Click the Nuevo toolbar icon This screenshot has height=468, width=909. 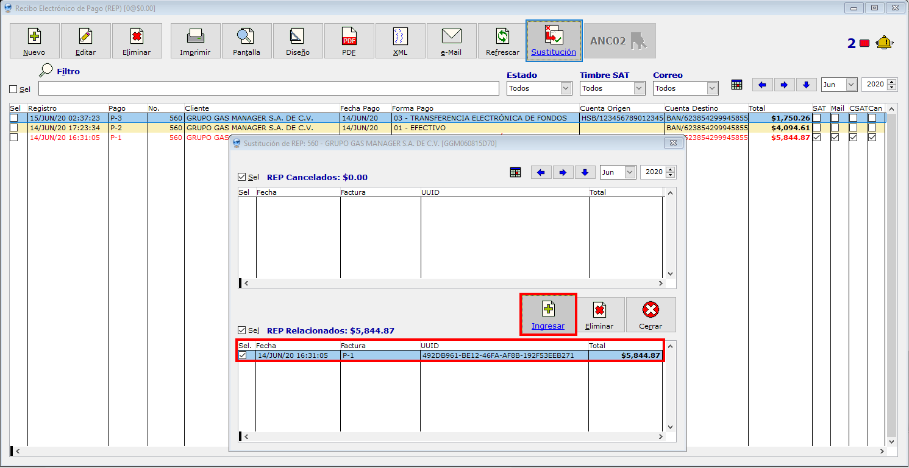tap(34, 37)
